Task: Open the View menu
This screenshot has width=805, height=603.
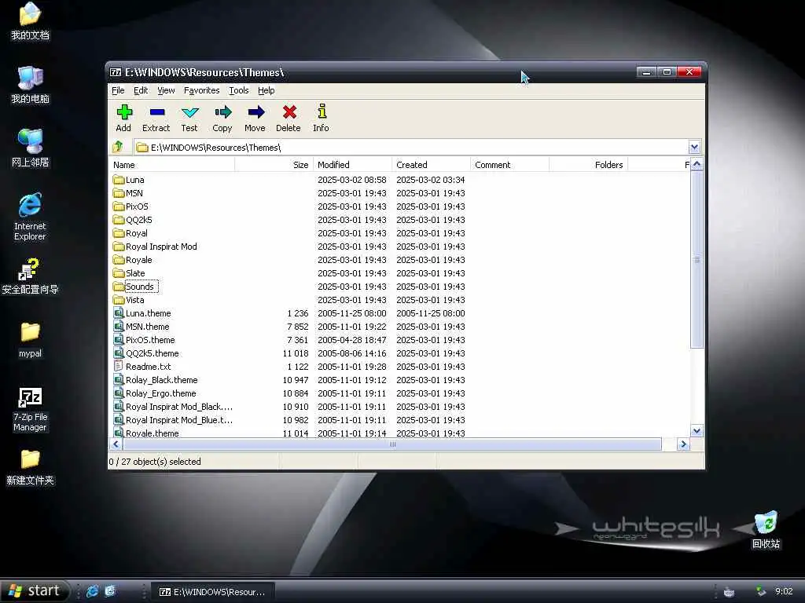Action: (166, 90)
